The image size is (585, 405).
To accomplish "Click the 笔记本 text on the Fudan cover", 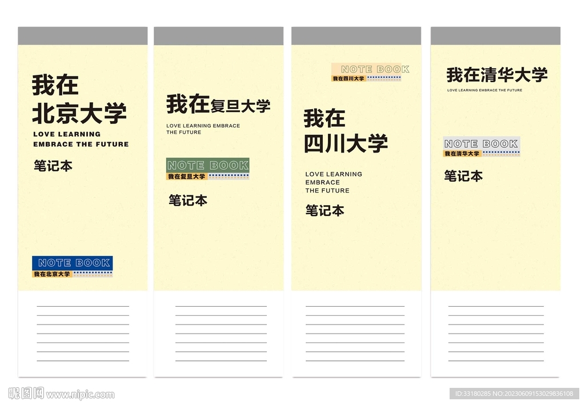I will click(187, 201).
